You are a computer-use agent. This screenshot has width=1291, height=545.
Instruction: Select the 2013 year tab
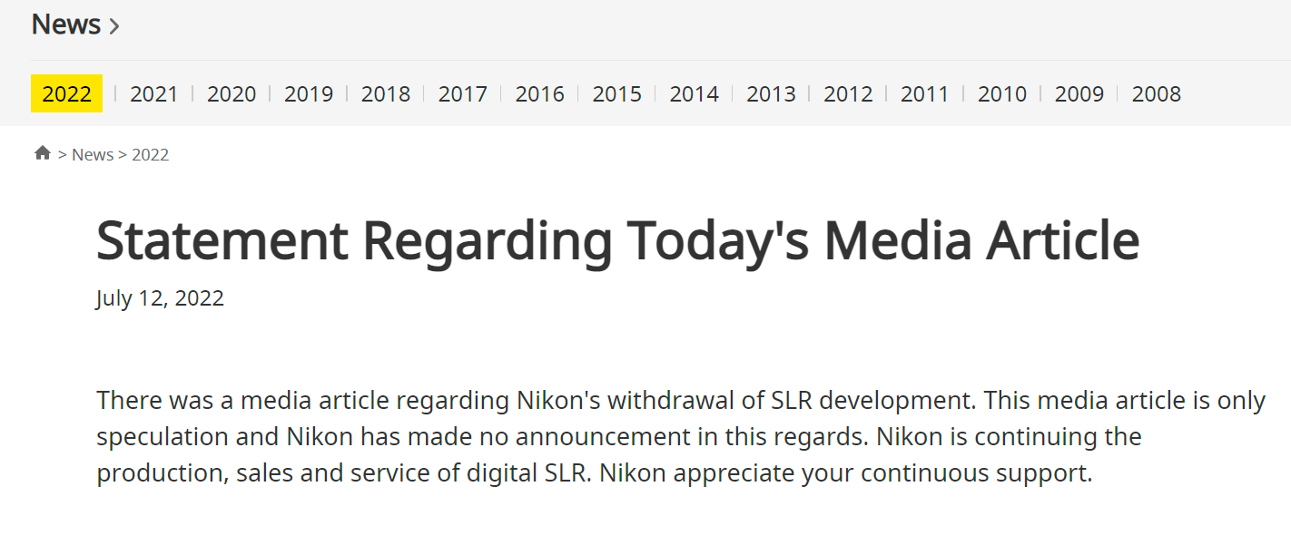[x=771, y=93]
